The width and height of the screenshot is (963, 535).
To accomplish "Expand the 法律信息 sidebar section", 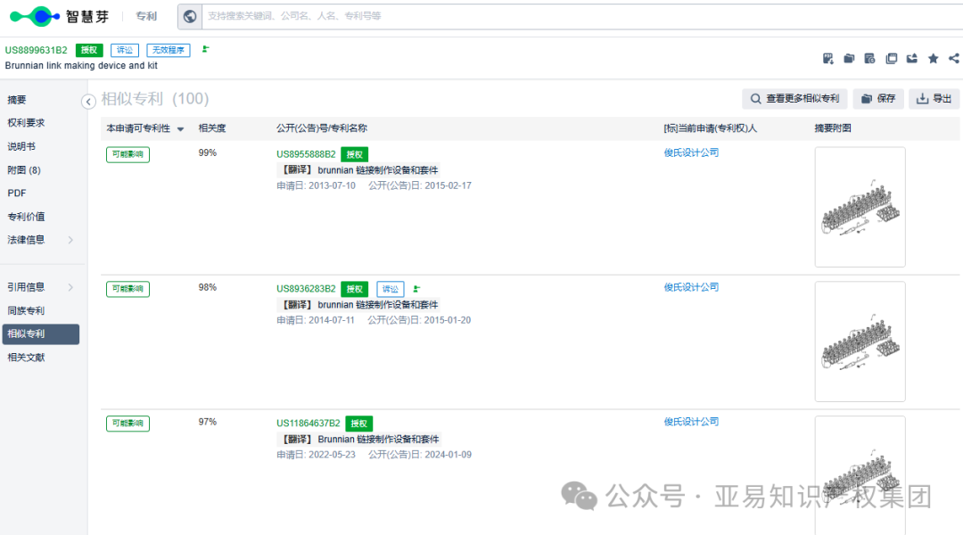I will (x=41, y=240).
